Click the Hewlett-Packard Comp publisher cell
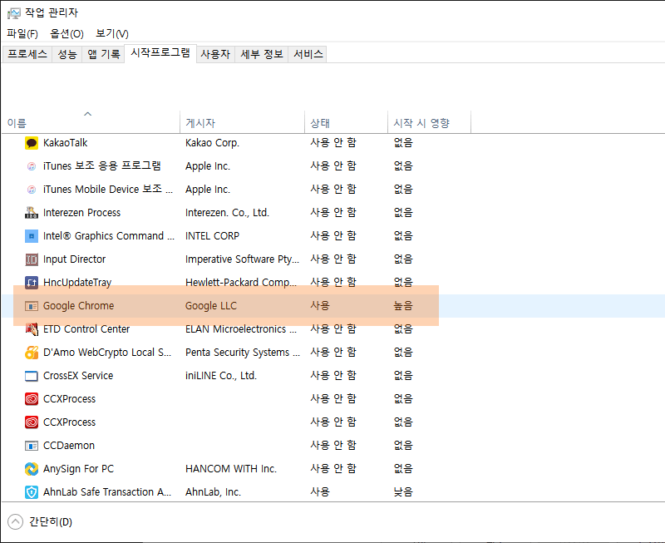The height and width of the screenshot is (543, 665). click(x=241, y=283)
